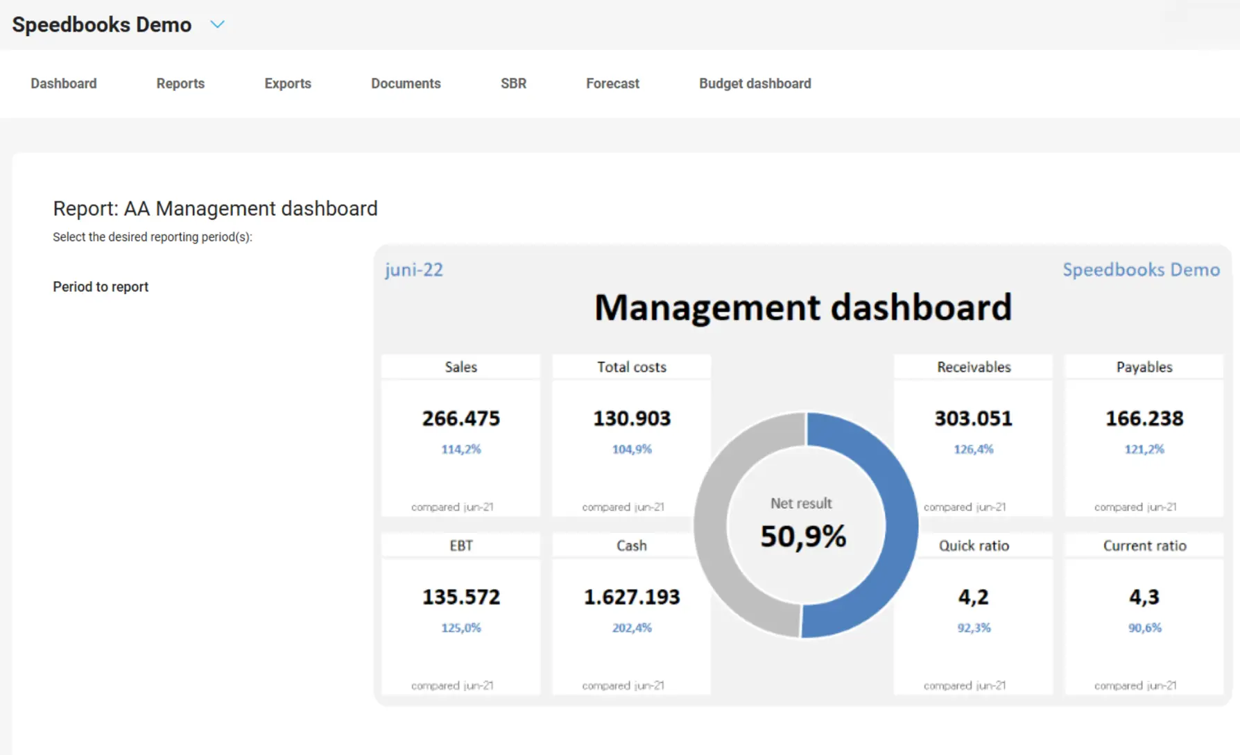1240x755 pixels.
Task: Open the Documents tab
Action: pyautogui.click(x=406, y=83)
